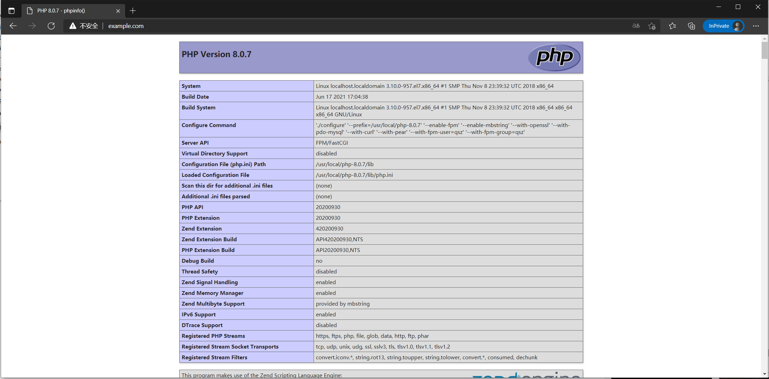Open the Collections icon
Image resolution: width=769 pixels, height=379 pixels.
tap(691, 26)
